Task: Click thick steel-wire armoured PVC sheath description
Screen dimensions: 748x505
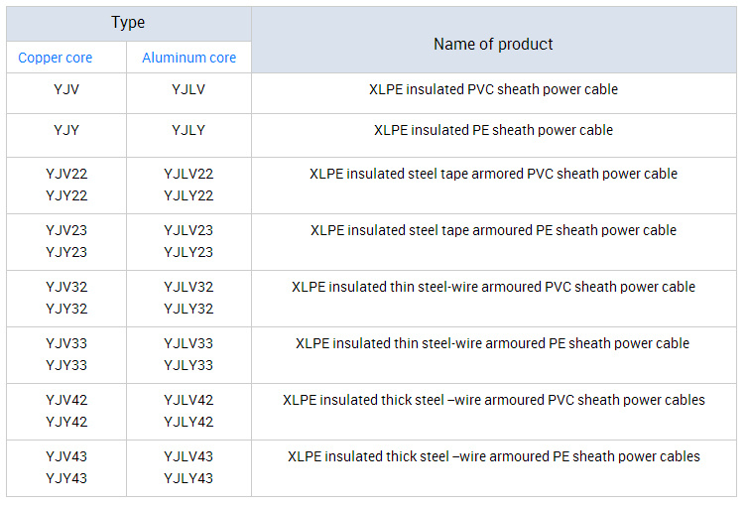Action: (493, 400)
